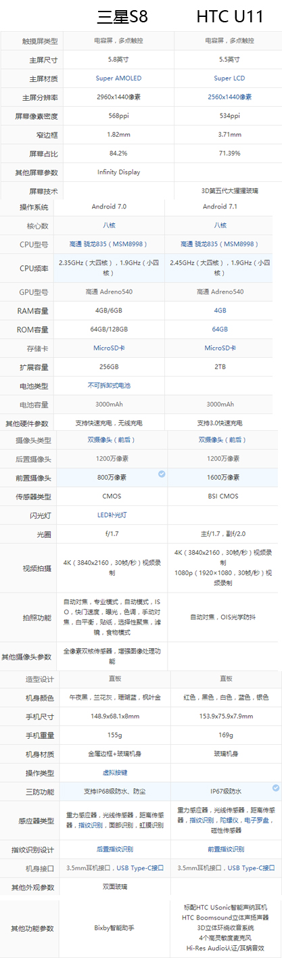Click the blue check badge in 三防功能 row

(276, 788)
